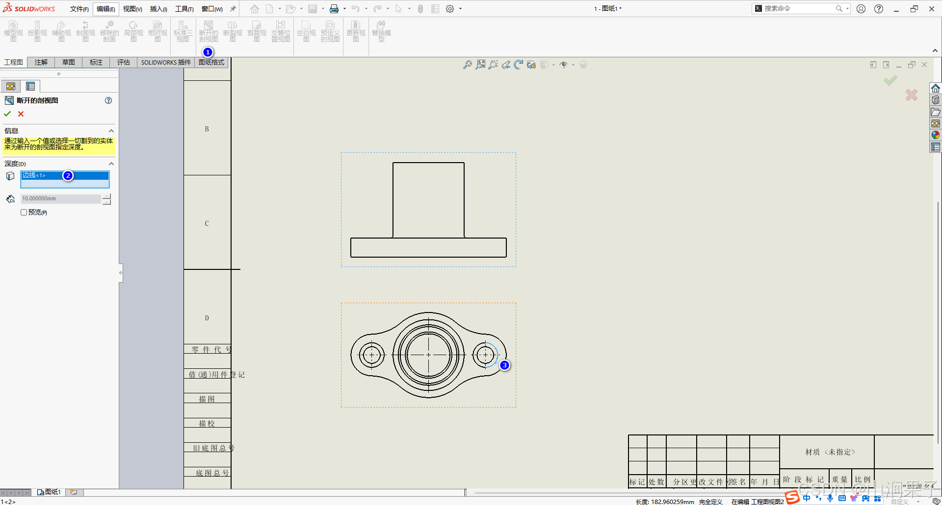Open the dropdown arrow next to Print

click(x=344, y=9)
